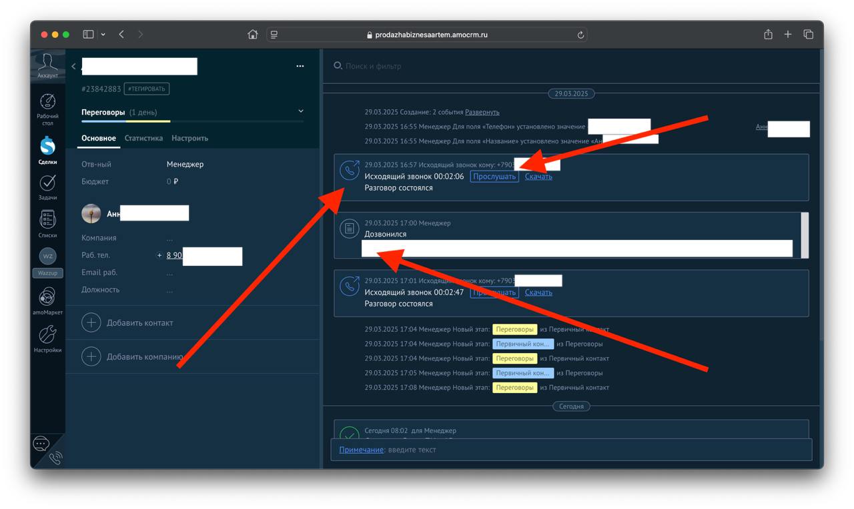
Task: Click the Должность empty field
Action: (x=170, y=290)
